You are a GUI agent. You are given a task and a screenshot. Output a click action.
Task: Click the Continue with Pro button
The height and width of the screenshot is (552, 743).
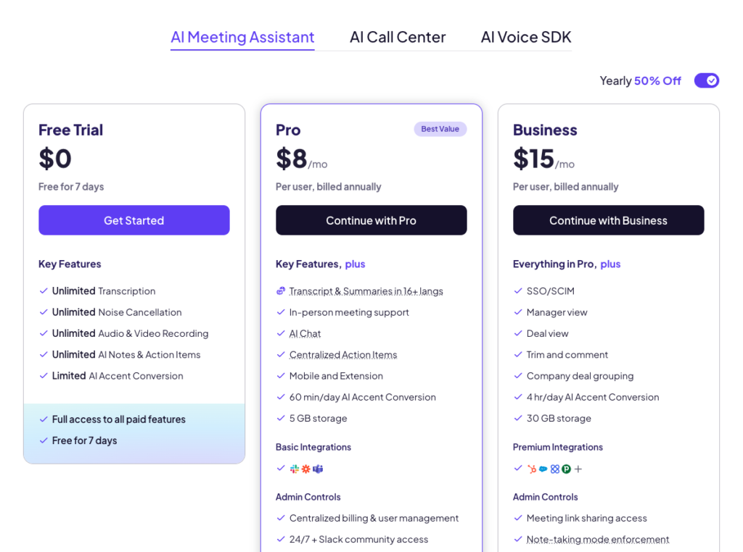point(371,220)
